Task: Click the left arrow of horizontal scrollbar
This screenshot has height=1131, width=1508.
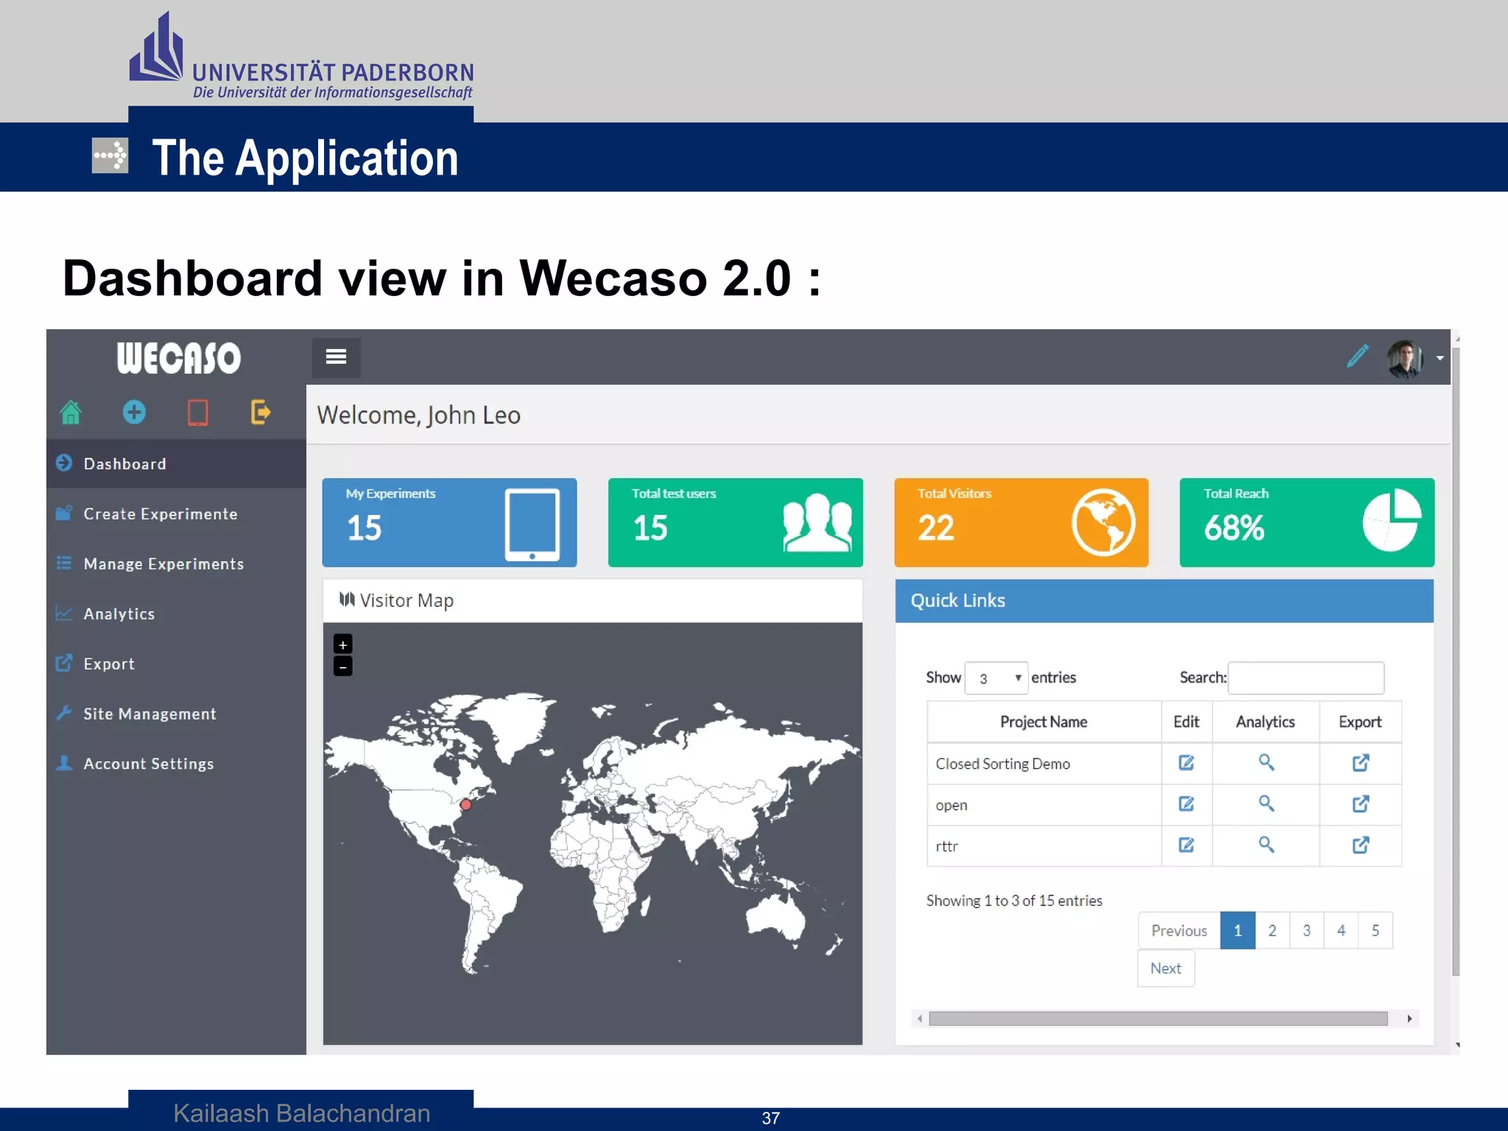Action: coord(920,1019)
